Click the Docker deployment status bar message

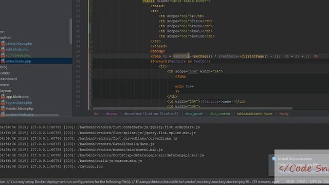[x=139, y=181]
